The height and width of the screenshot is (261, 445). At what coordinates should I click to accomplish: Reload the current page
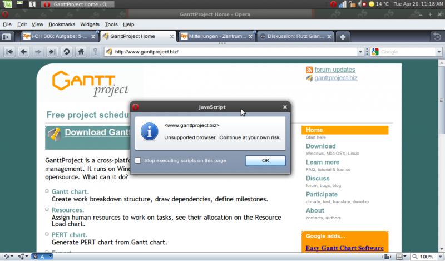click(x=66, y=52)
